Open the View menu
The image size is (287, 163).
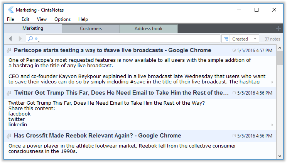click(42, 19)
